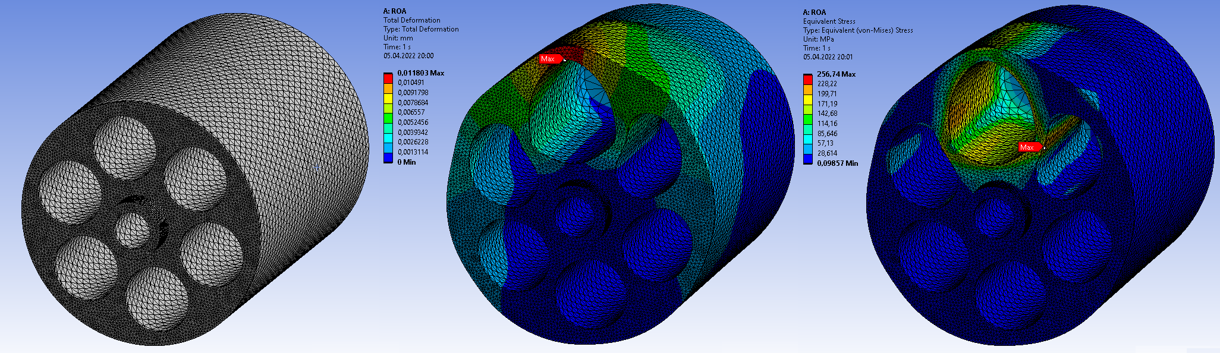
Task: Click the '256,74 Max' legend value
Action: tap(837, 74)
